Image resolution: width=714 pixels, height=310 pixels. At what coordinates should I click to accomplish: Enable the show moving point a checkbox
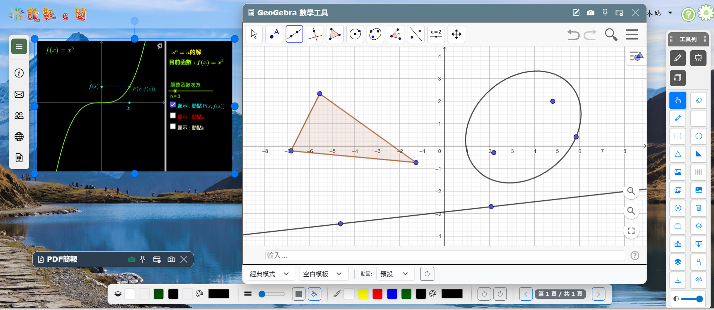[x=173, y=116]
